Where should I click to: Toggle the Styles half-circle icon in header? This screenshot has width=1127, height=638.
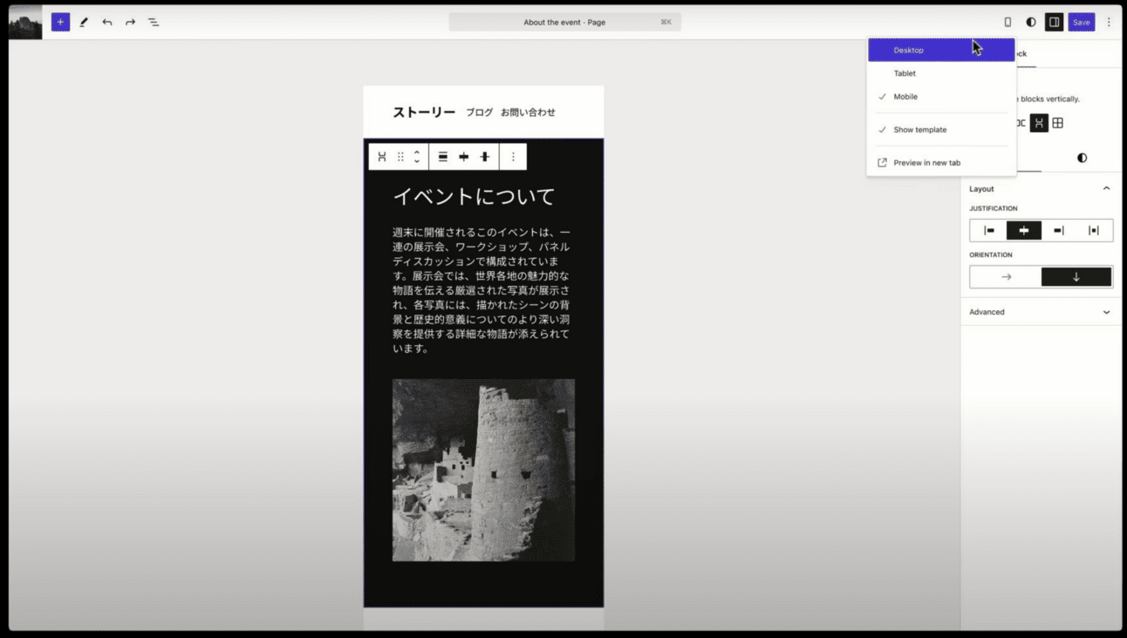[1031, 22]
